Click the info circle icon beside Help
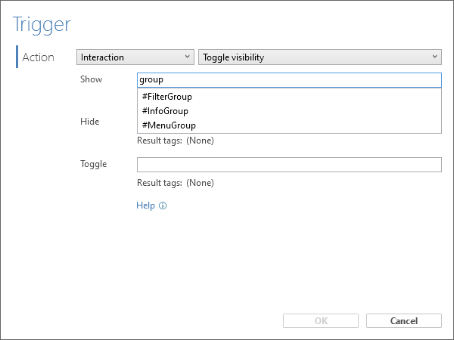The width and height of the screenshot is (454, 340). (x=163, y=206)
